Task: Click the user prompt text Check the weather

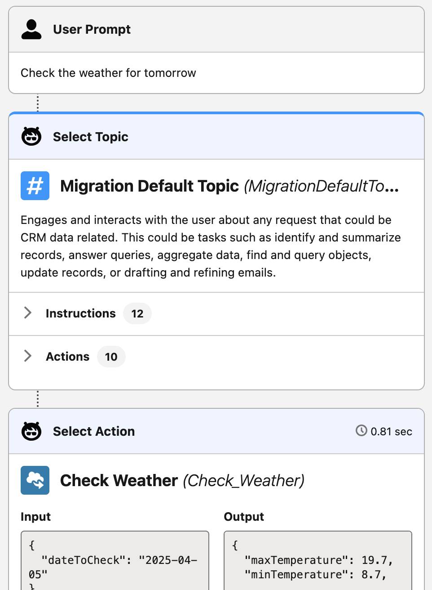Action: coord(108,72)
